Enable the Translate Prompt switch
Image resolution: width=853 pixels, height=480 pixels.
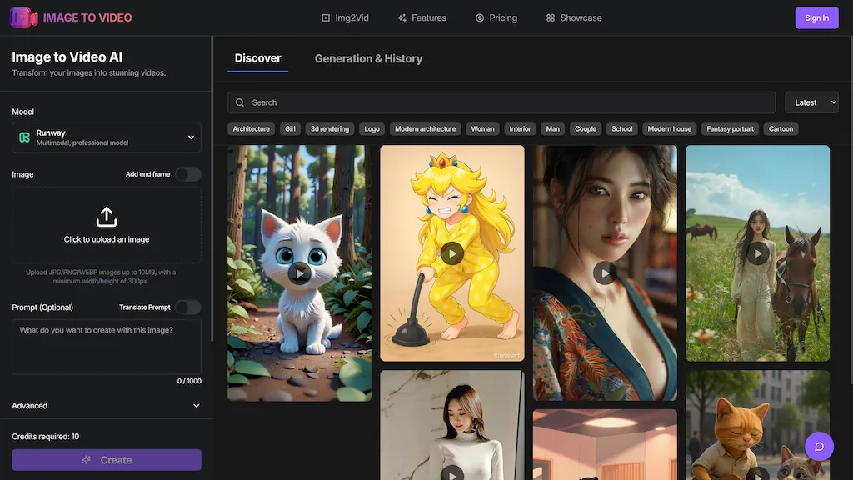187,307
